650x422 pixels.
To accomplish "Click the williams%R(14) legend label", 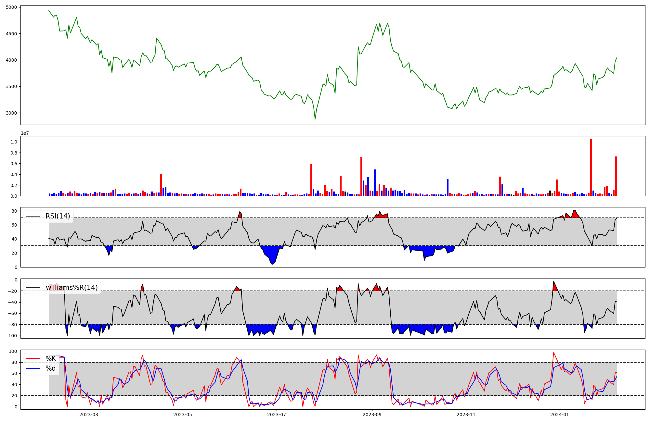I will click(71, 288).
